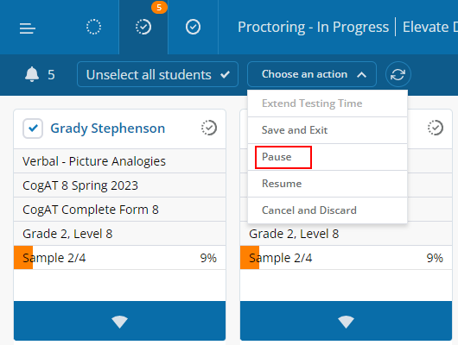458x345 pixels.
Task: Uncheck Grady Stephenson's selection checkbox
Action: (33, 129)
